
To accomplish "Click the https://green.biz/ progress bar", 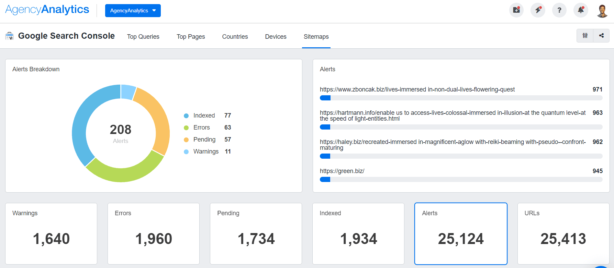I will [461, 180].
